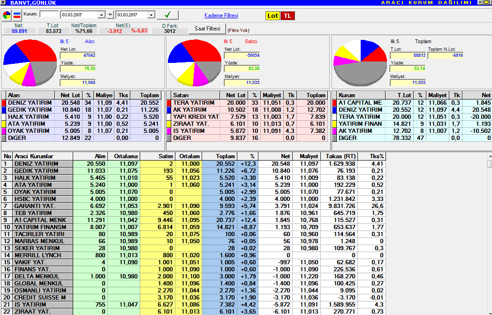This screenshot has width=492, height=315.
Task: Click the yellow swatch beside YATIRIM FINAN in Kurum table
Action: (x=334, y=124)
